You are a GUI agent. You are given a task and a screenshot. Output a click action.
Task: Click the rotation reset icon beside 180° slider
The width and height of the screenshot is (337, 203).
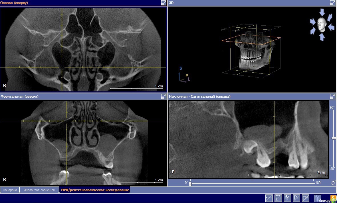click(x=333, y=183)
